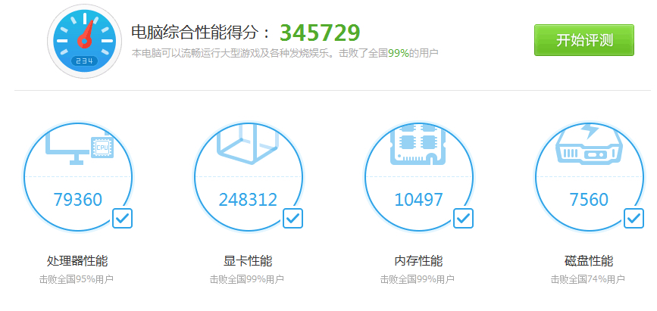Toggle the 磁盘性能 checkbox

tap(634, 218)
